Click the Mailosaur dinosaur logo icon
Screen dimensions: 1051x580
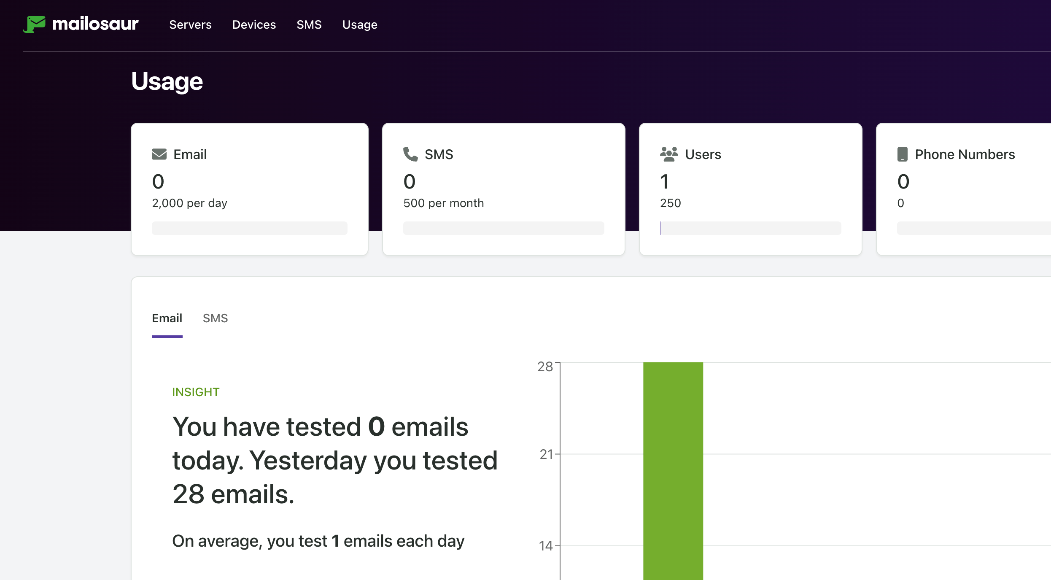[34, 24]
